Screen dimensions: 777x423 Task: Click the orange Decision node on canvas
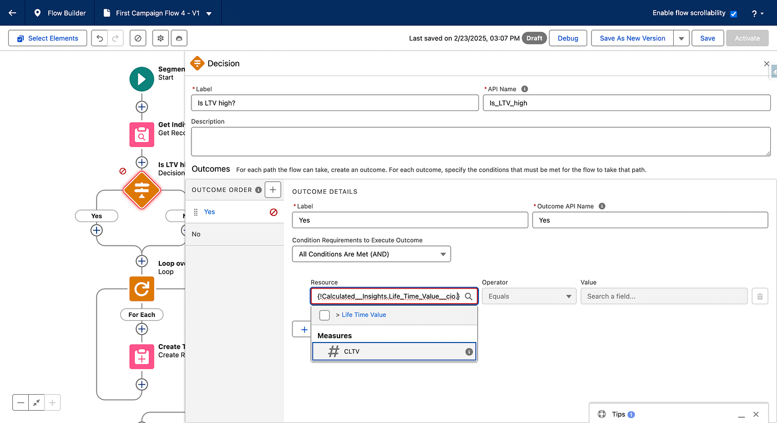142,190
